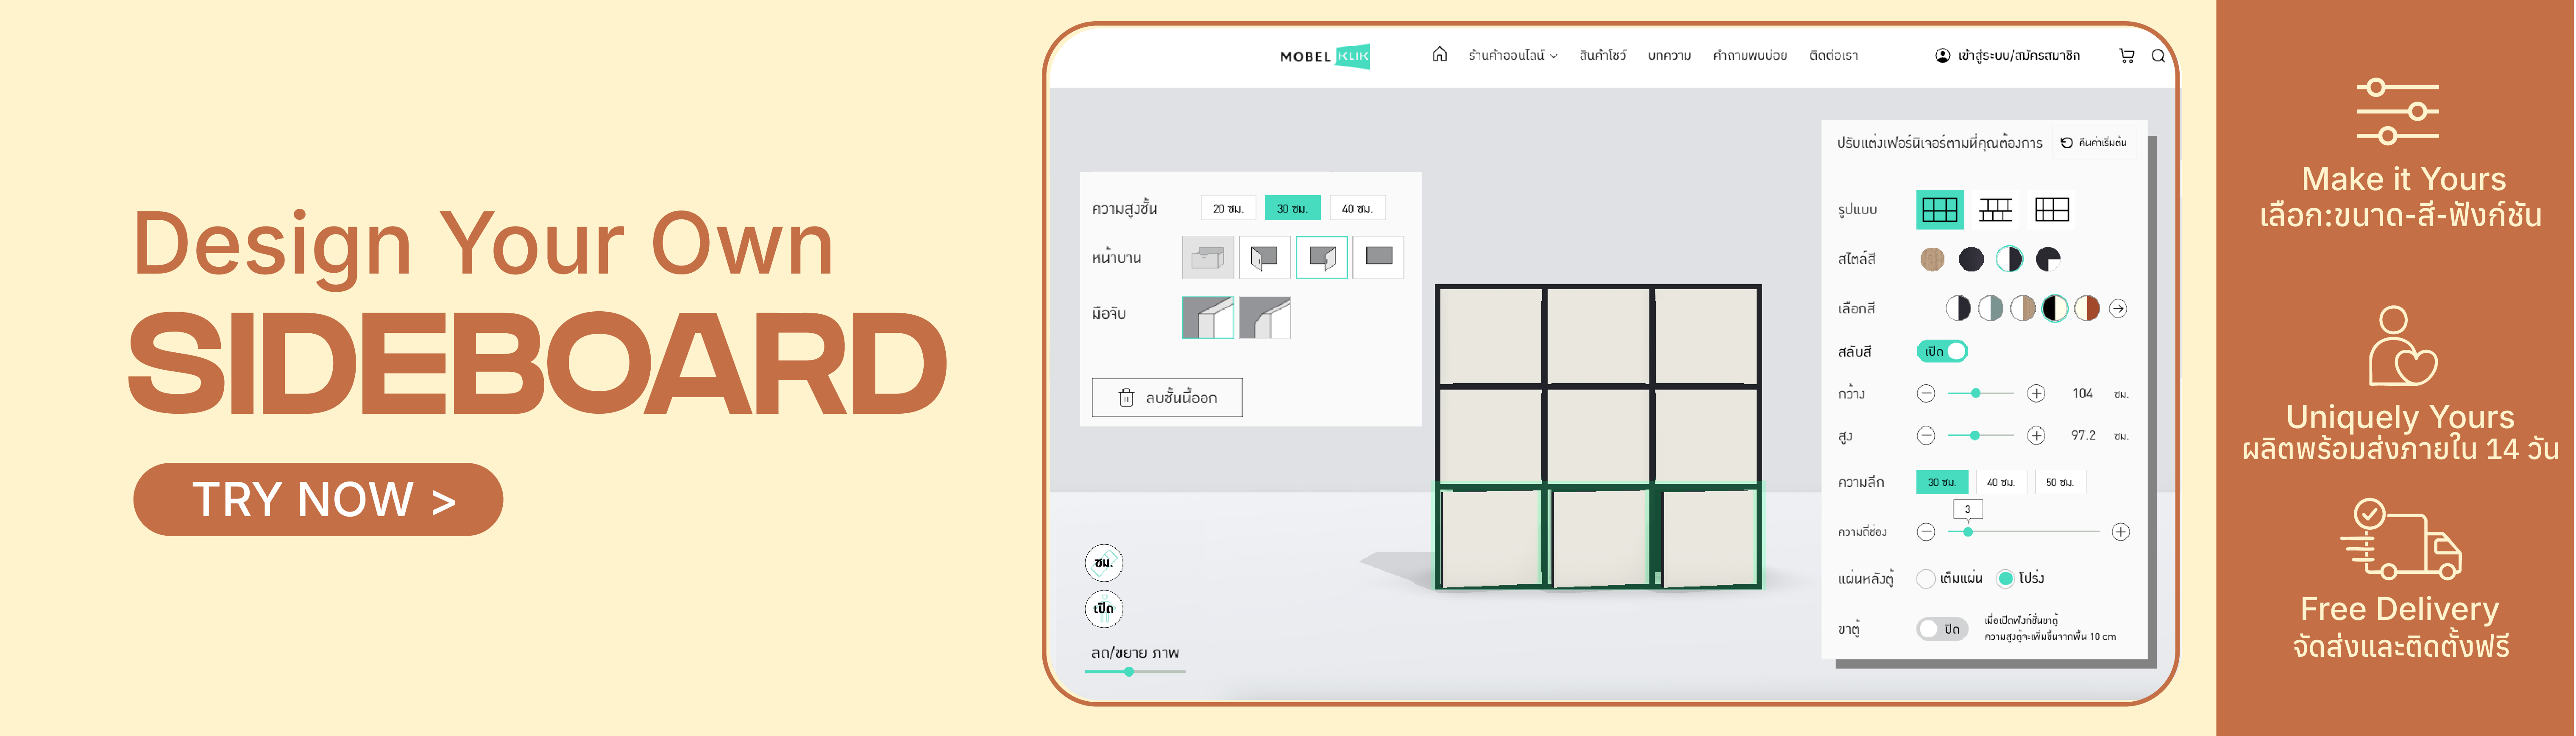2576x736 pixels.
Task: Choose the drawer front panel option
Action: coord(1208,257)
